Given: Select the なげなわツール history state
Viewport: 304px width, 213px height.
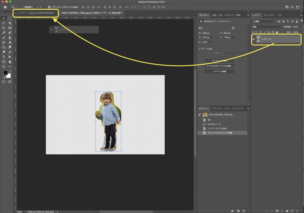Looking at the screenshot, I should (222, 124).
